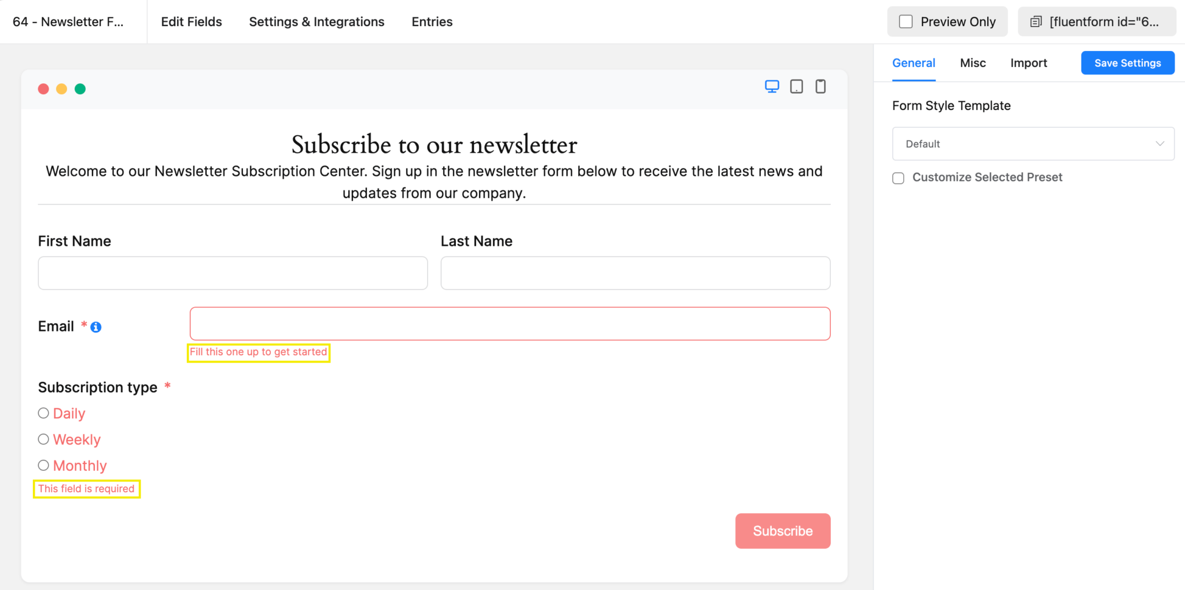Select the Daily subscription radio button
The height and width of the screenshot is (590, 1185).
(43, 412)
